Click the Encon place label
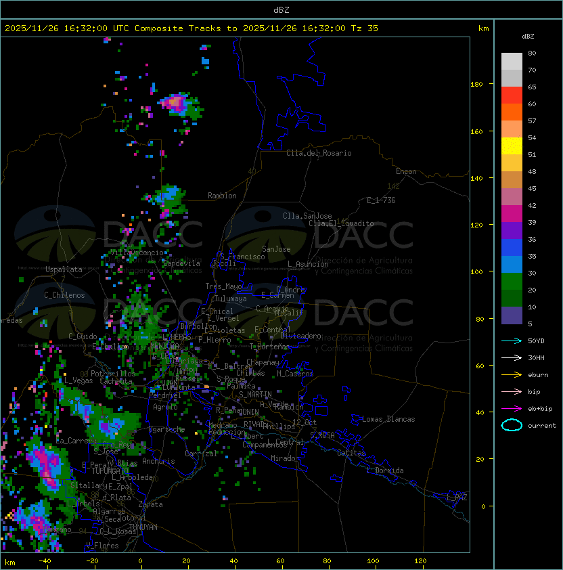Screen dimensions: 563x570 (x=406, y=171)
